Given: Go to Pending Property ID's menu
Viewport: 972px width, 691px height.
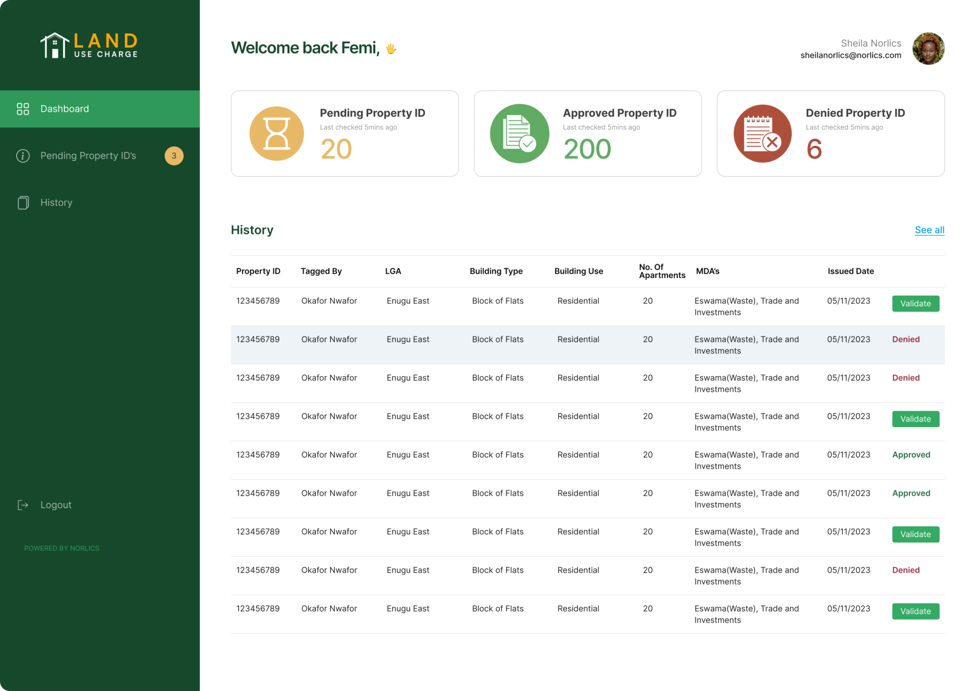Looking at the screenshot, I should (x=100, y=156).
